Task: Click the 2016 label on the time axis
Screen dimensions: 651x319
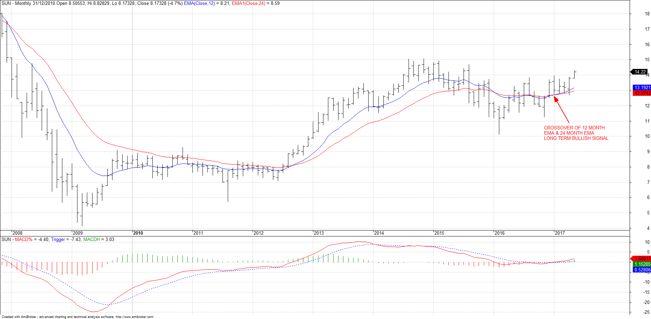Action: point(499,233)
